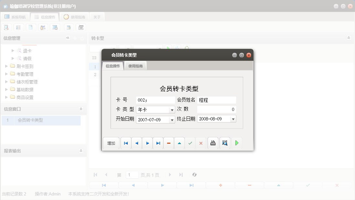Viewport: 355px width, 200px height.
Task: Click the 增加 button to add a record
Action: tap(111, 143)
